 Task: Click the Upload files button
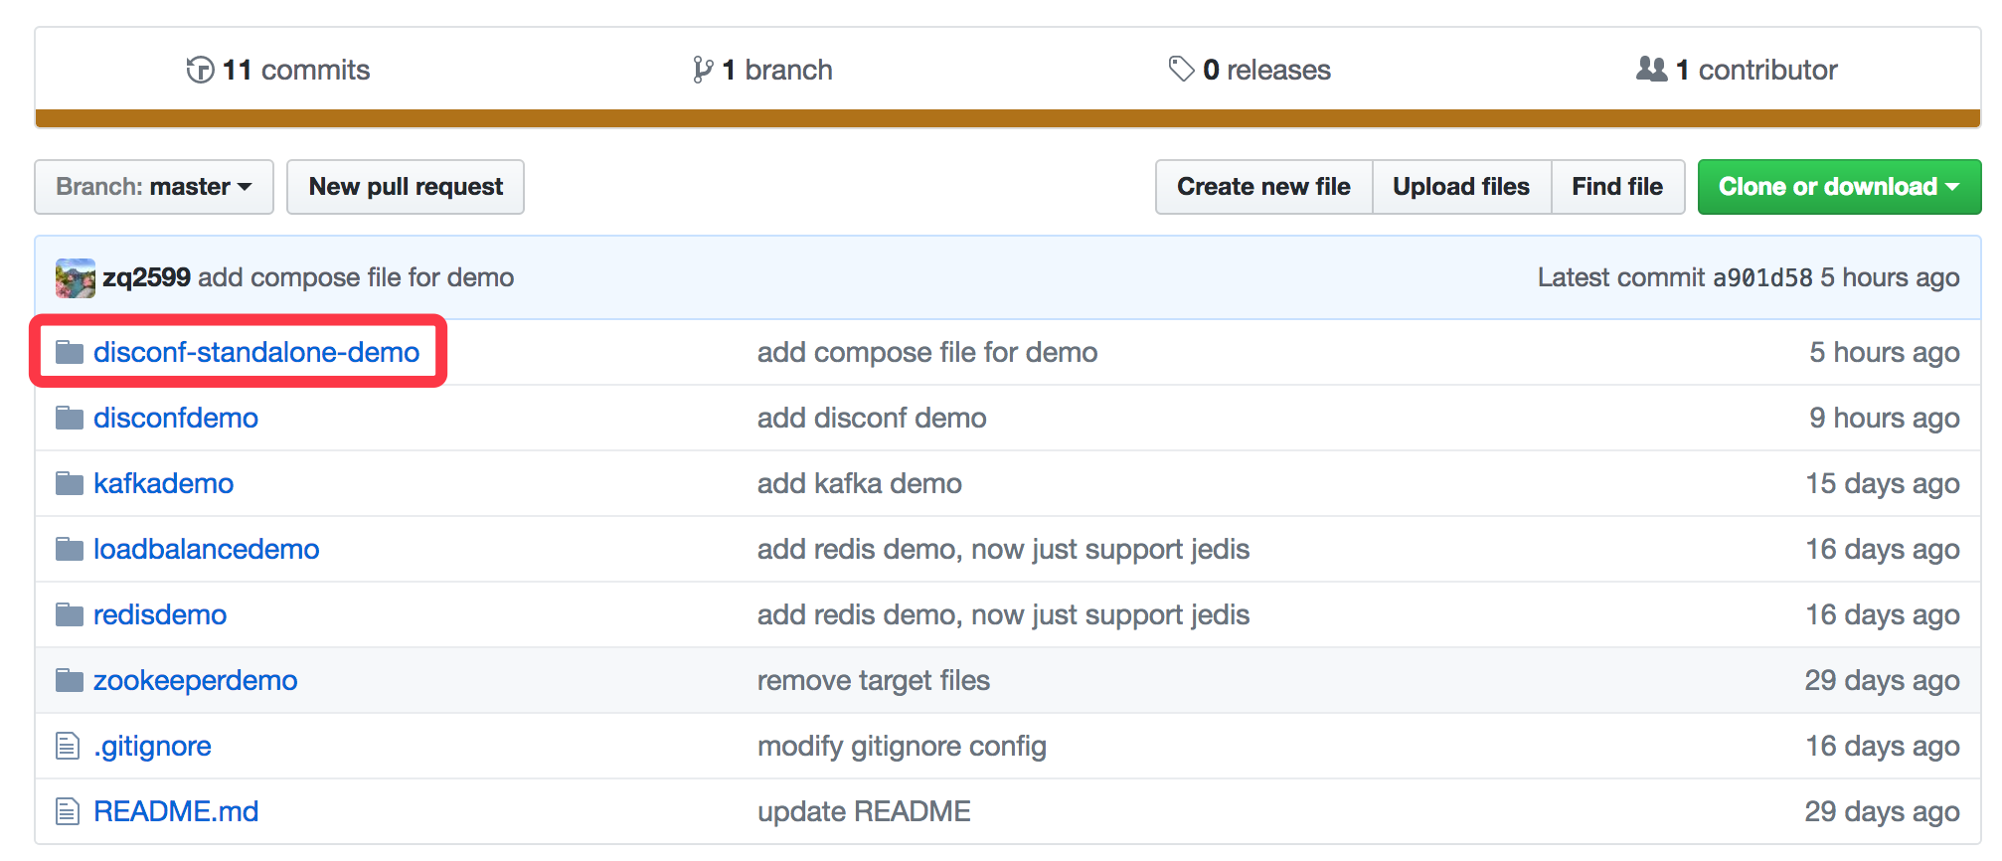coord(1460,187)
